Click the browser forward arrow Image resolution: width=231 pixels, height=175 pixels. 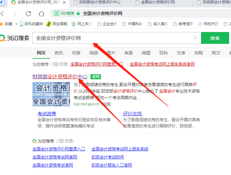pos(15,14)
